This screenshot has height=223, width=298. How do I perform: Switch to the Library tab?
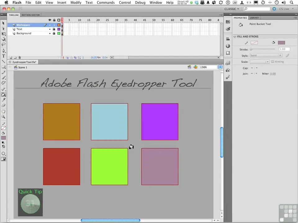pos(254,18)
